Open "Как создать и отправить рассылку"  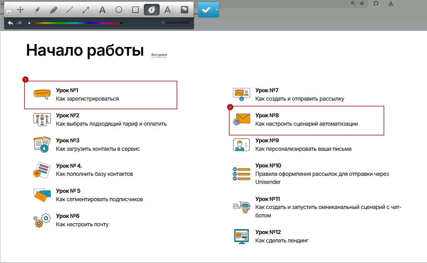click(x=300, y=99)
